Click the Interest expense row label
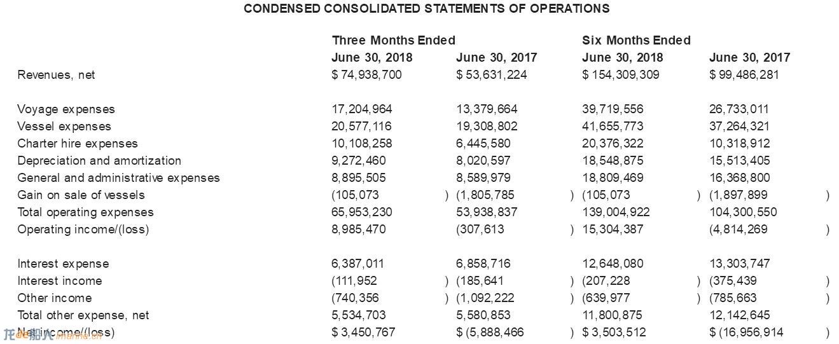This screenshot has height=344, width=839. click(x=63, y=264)
